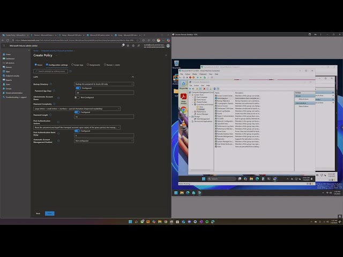This screenshot has height=257, width=343.
Task: Open Reports in Intune sidebar
Action: (7, 80)
